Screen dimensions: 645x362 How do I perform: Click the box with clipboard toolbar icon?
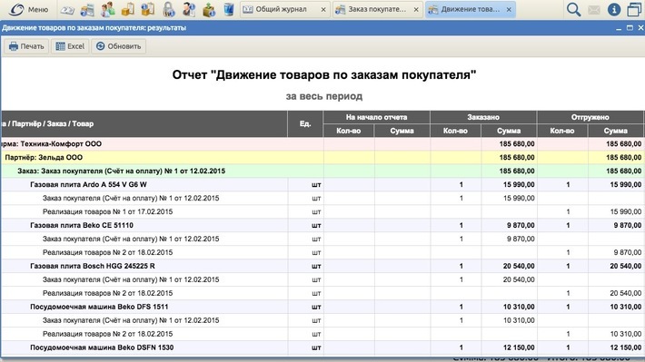tap(128, 9)
